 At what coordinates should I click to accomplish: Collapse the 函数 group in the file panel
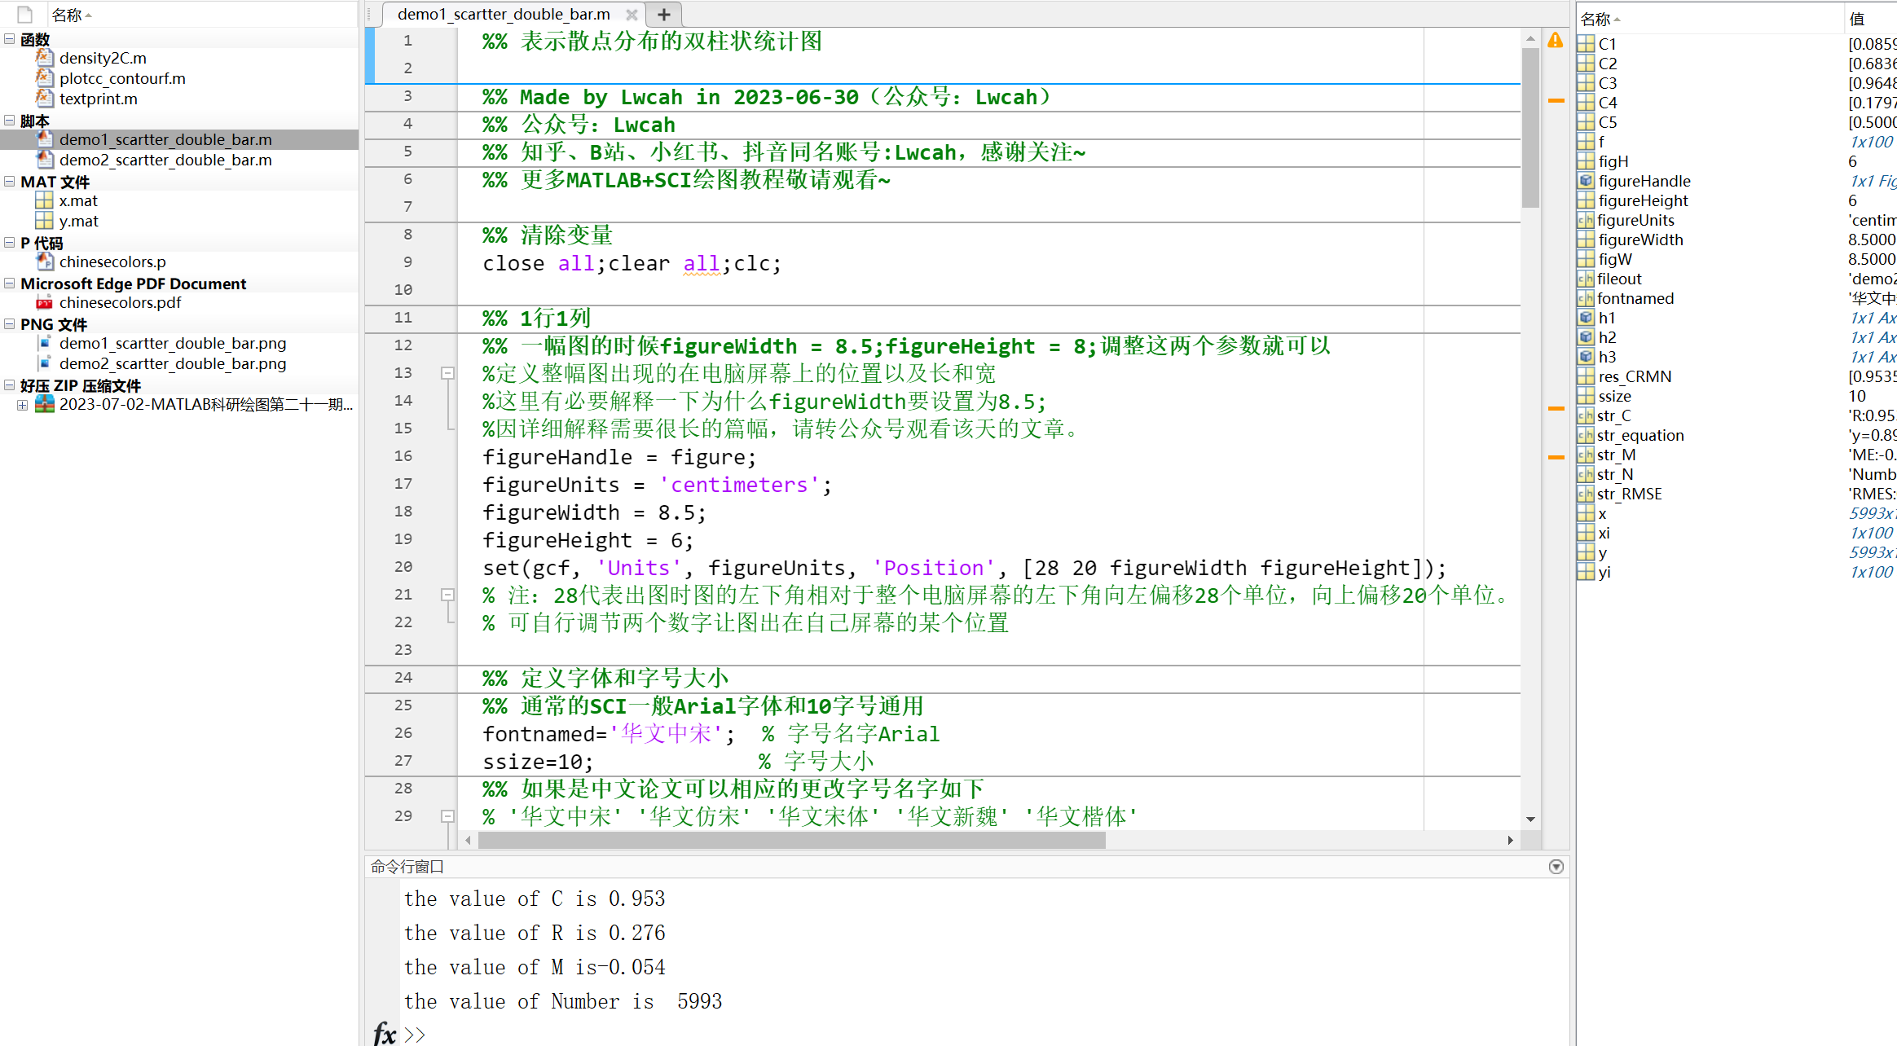click(x=8, y=38)
